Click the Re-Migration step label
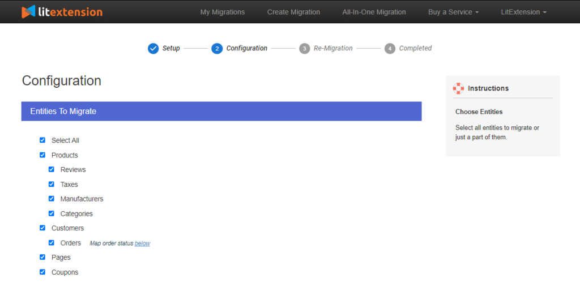The width and height of the screenshot is (580, 291). tap(333, 49)
